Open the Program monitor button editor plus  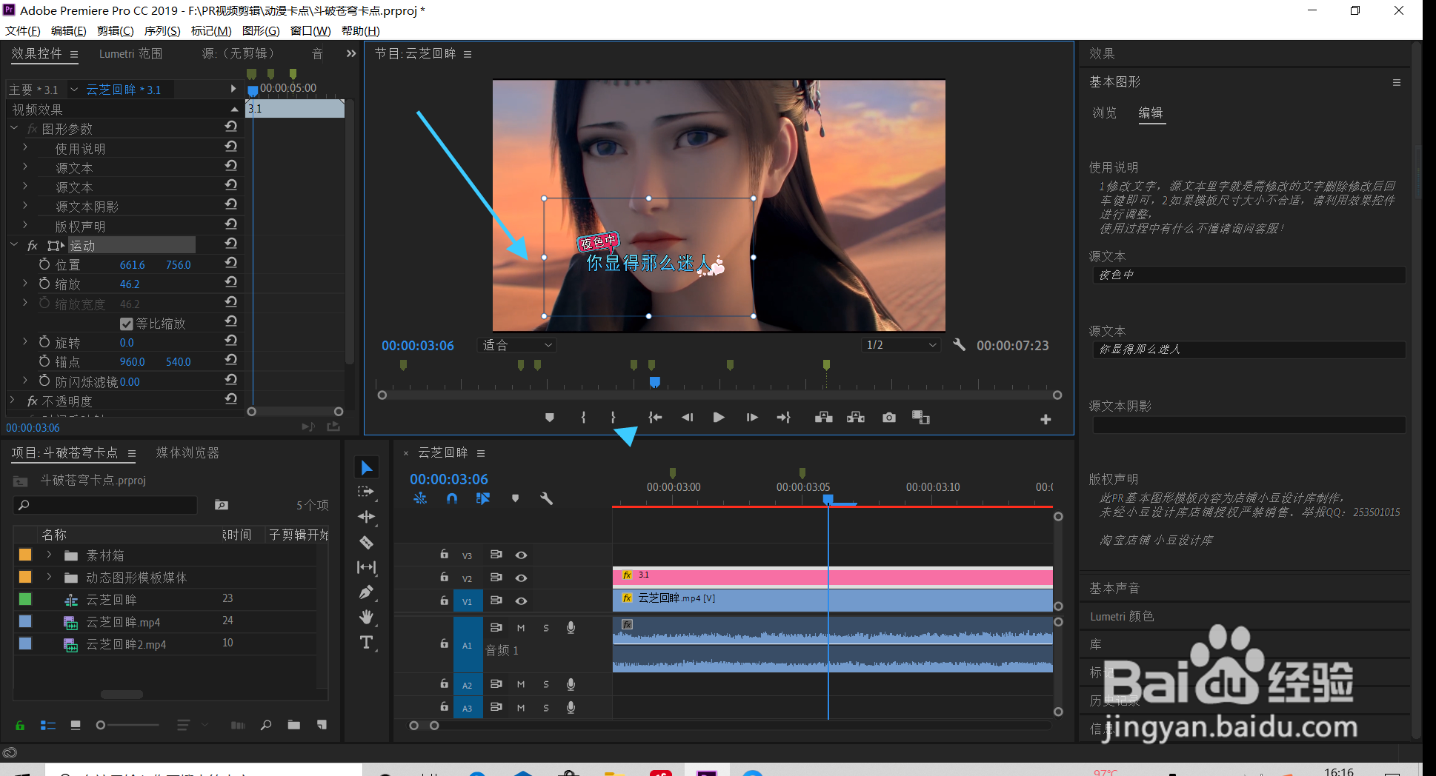pyautogui.click(x=1046, y=419)
